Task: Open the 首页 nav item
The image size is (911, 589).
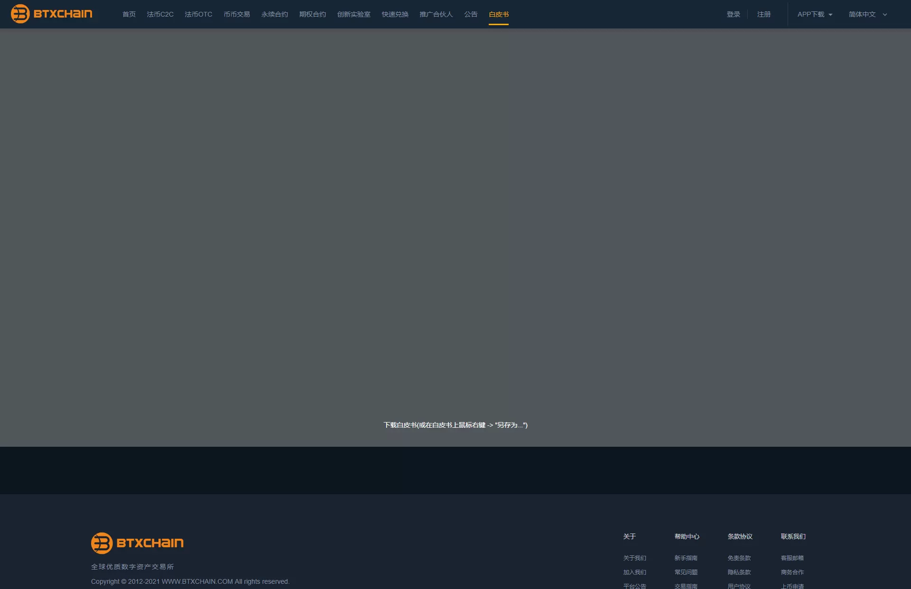Action: 129,14
